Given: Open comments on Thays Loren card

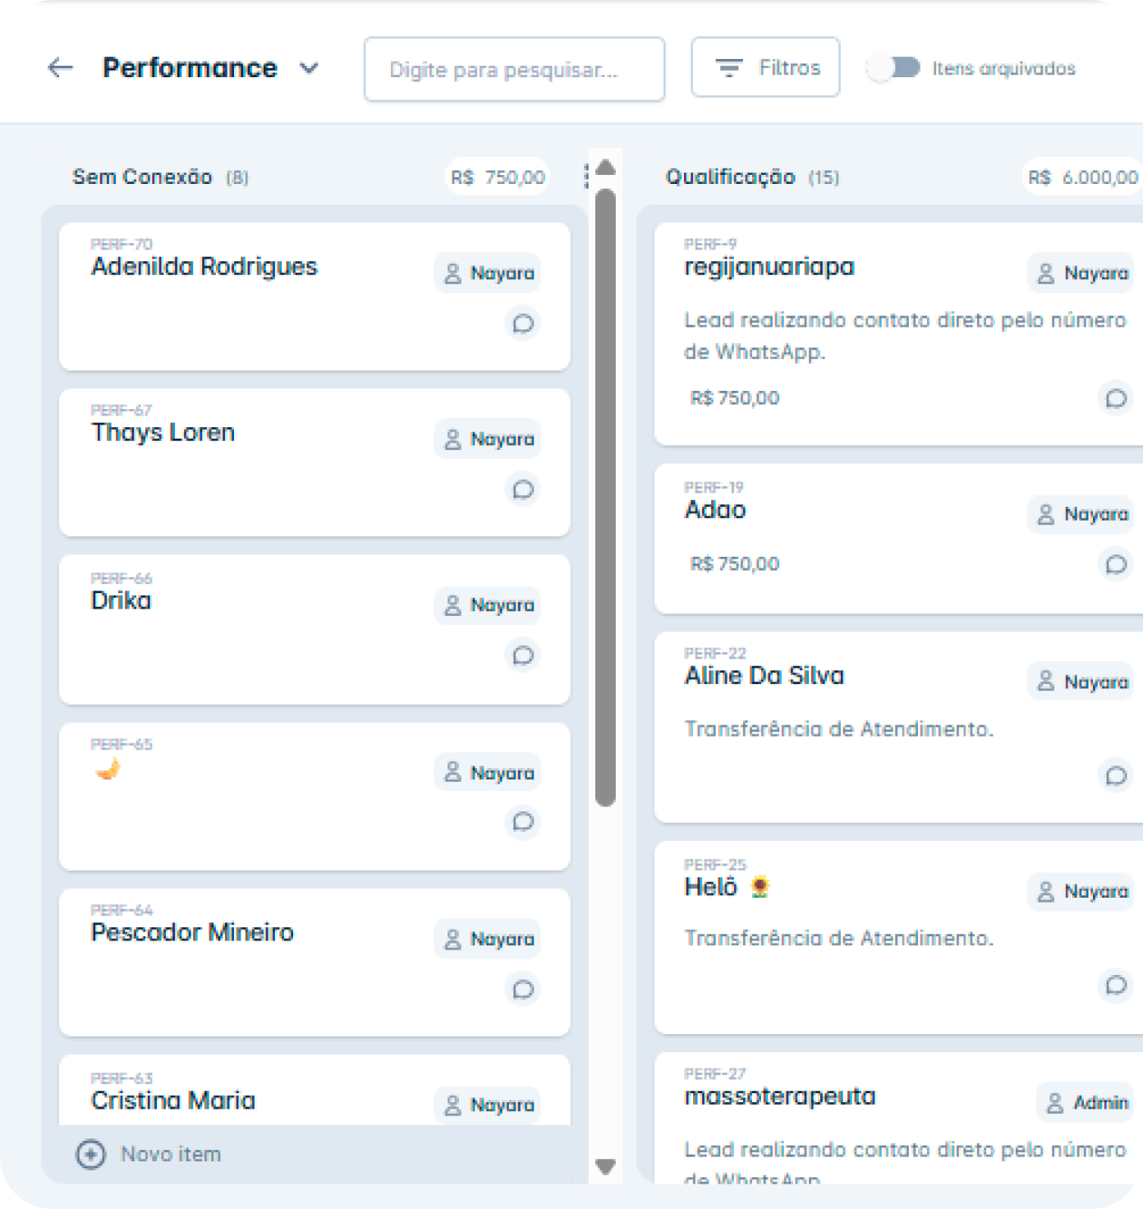Looking at the screenshot, I should (523, 490).
